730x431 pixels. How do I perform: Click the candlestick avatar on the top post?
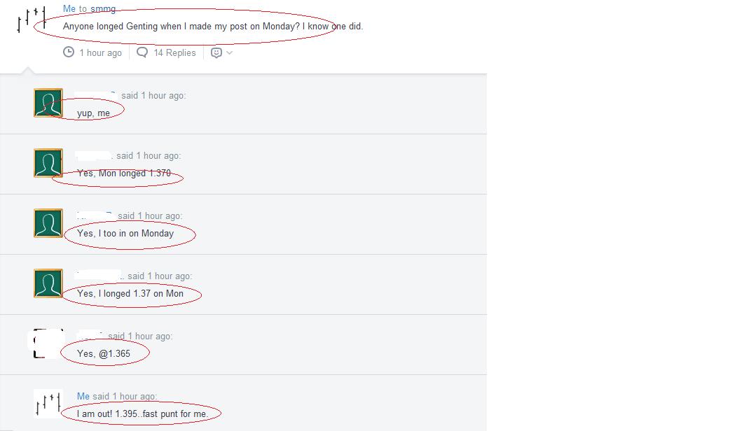pyautogui.click(x=32, y=20)
